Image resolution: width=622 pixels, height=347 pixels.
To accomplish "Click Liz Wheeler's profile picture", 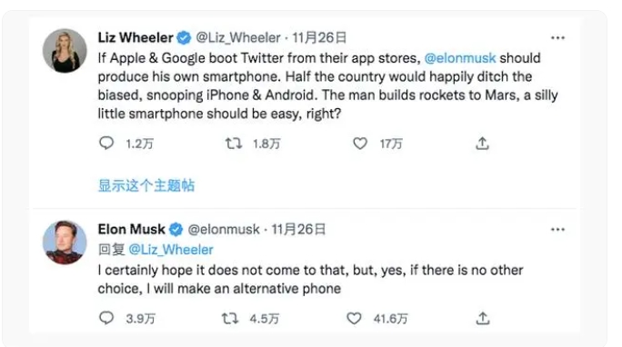I will point(65,50).
